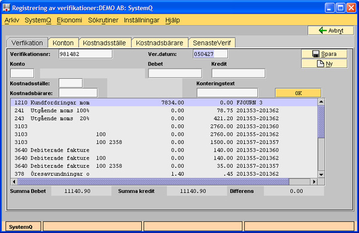Select row 3103 with 201353-201360

[164, 127]
